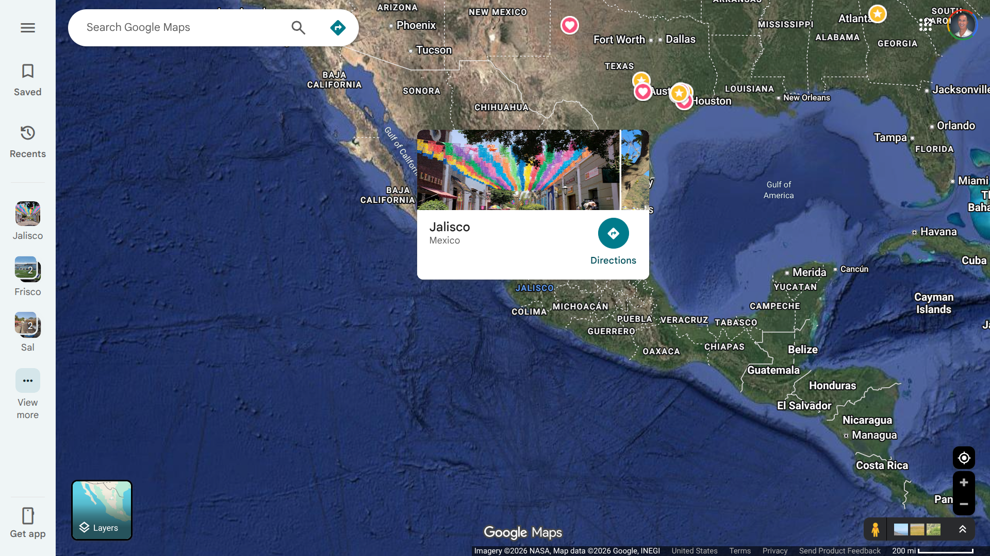
Task: Zoom in on the map
Action: tap(963, 482)
